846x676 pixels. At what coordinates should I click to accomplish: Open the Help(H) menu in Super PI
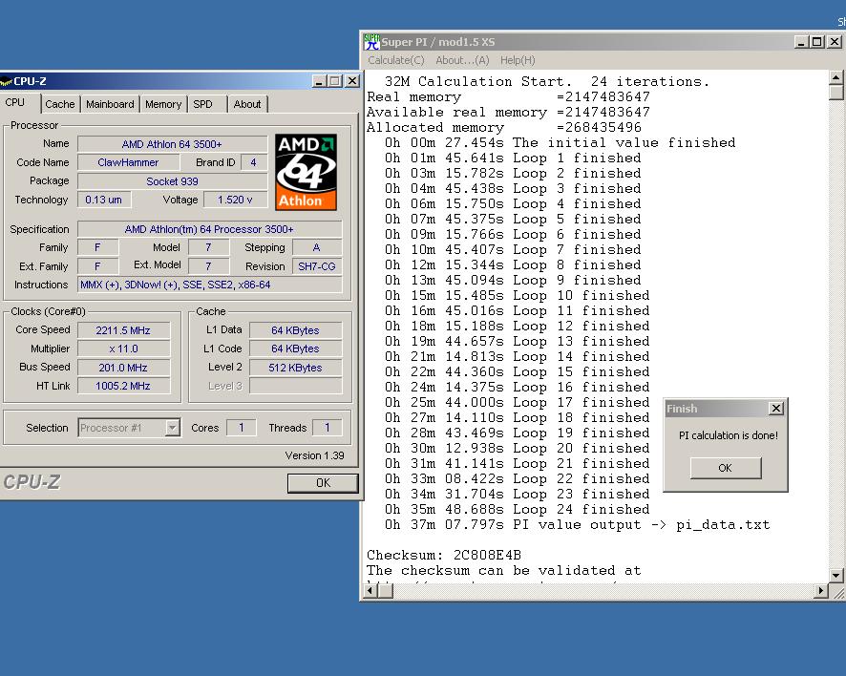(x=518, y=60)
